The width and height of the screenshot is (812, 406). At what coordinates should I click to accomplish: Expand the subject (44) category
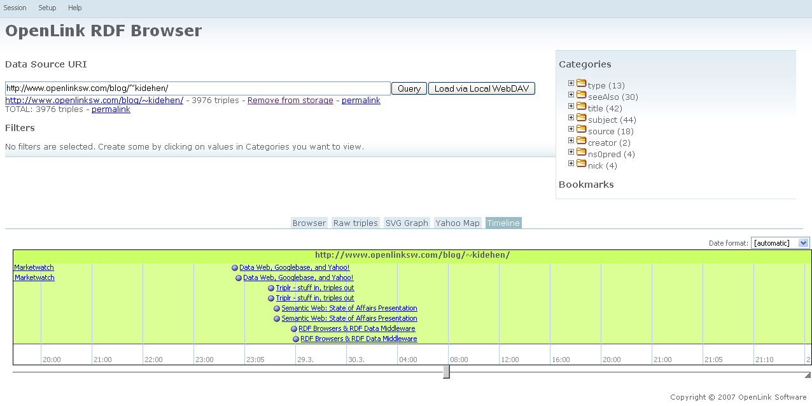(x=571, y=118)
